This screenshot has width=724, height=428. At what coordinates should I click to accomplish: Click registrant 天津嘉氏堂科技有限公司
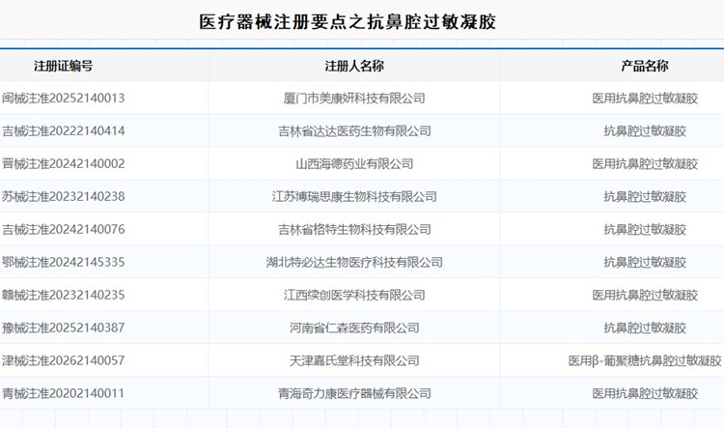pos(354,360)
